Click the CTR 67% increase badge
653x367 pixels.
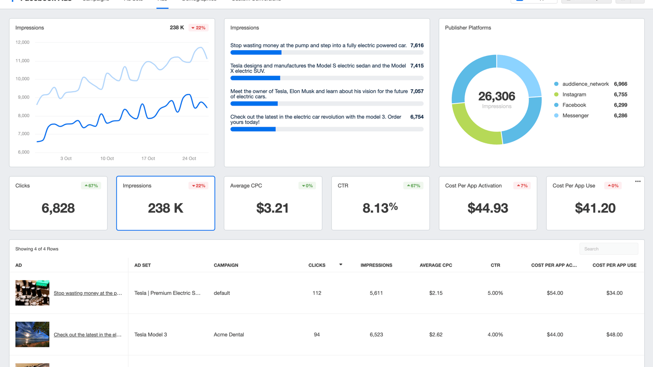click(x=413, y=185)
